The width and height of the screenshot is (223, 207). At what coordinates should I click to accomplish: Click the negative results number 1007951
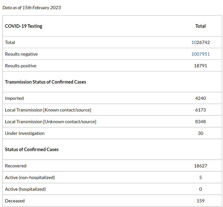point(200,54)
